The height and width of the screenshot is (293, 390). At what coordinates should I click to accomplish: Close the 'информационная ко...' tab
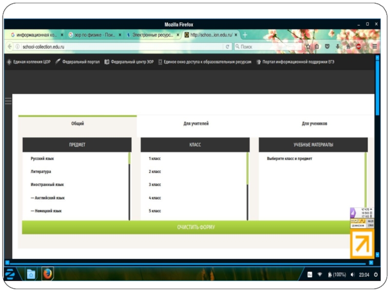point(62,35)
